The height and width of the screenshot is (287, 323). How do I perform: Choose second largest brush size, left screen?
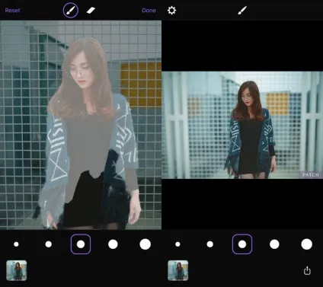113,244
